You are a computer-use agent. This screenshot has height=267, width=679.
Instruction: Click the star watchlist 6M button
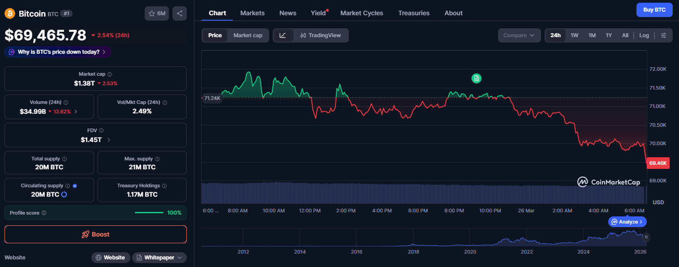pyautogui.click(x=157, y=13)
